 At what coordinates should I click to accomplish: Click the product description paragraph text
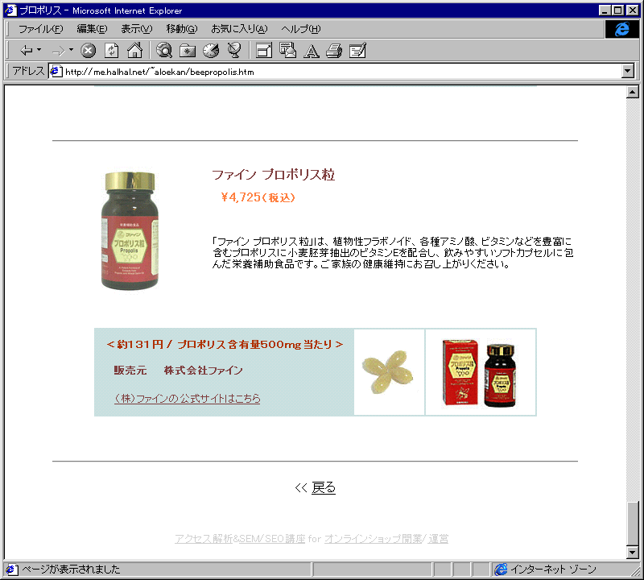(392, 252)
